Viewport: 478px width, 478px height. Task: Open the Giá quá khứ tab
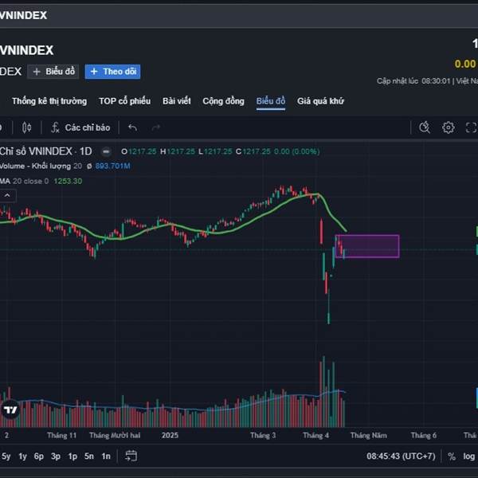tap(320, 101)
